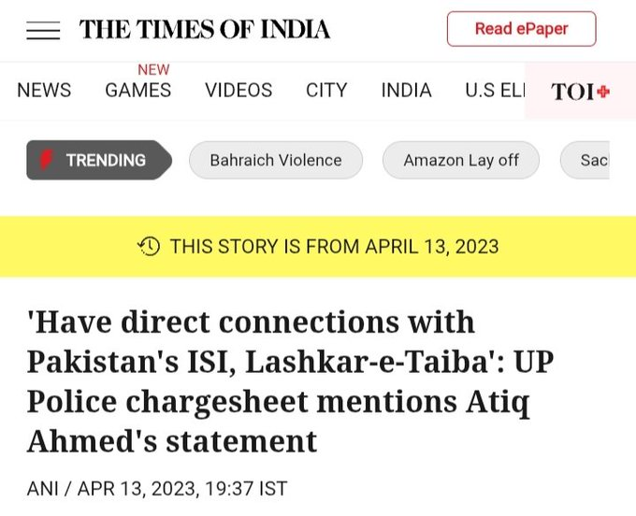Switch to the Games tab
Screen dimensions: 636x516
tap(137, 90)
